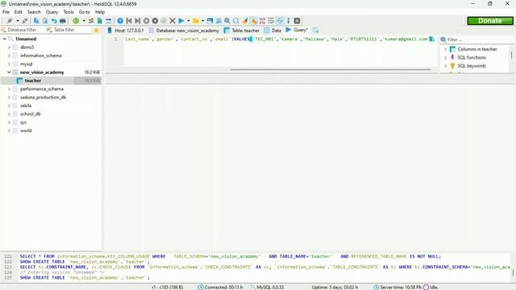The width and height of the screenshot is (516, 290).
Task: Click the yellow favorites star icon
Action: 97,31
